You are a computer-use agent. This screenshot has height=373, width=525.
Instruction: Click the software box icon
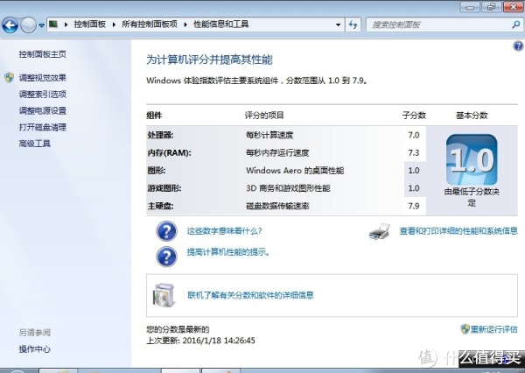pyautogui.click(x=164, y=295)
